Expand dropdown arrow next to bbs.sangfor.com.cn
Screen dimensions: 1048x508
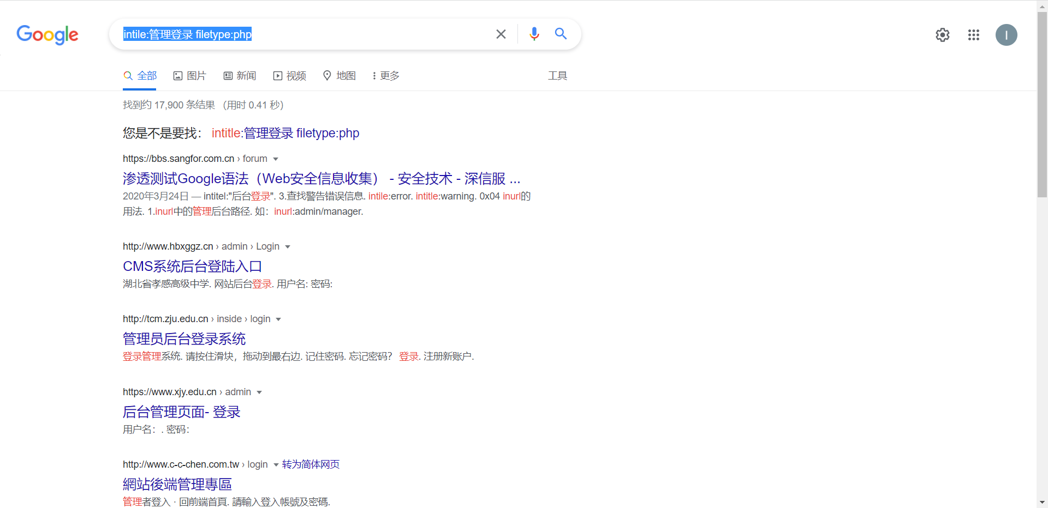276,159
